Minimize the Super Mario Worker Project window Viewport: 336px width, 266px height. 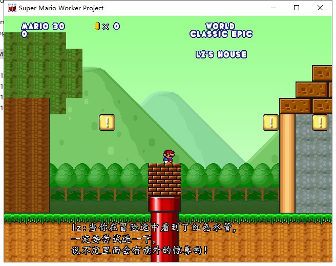point(274,8)
